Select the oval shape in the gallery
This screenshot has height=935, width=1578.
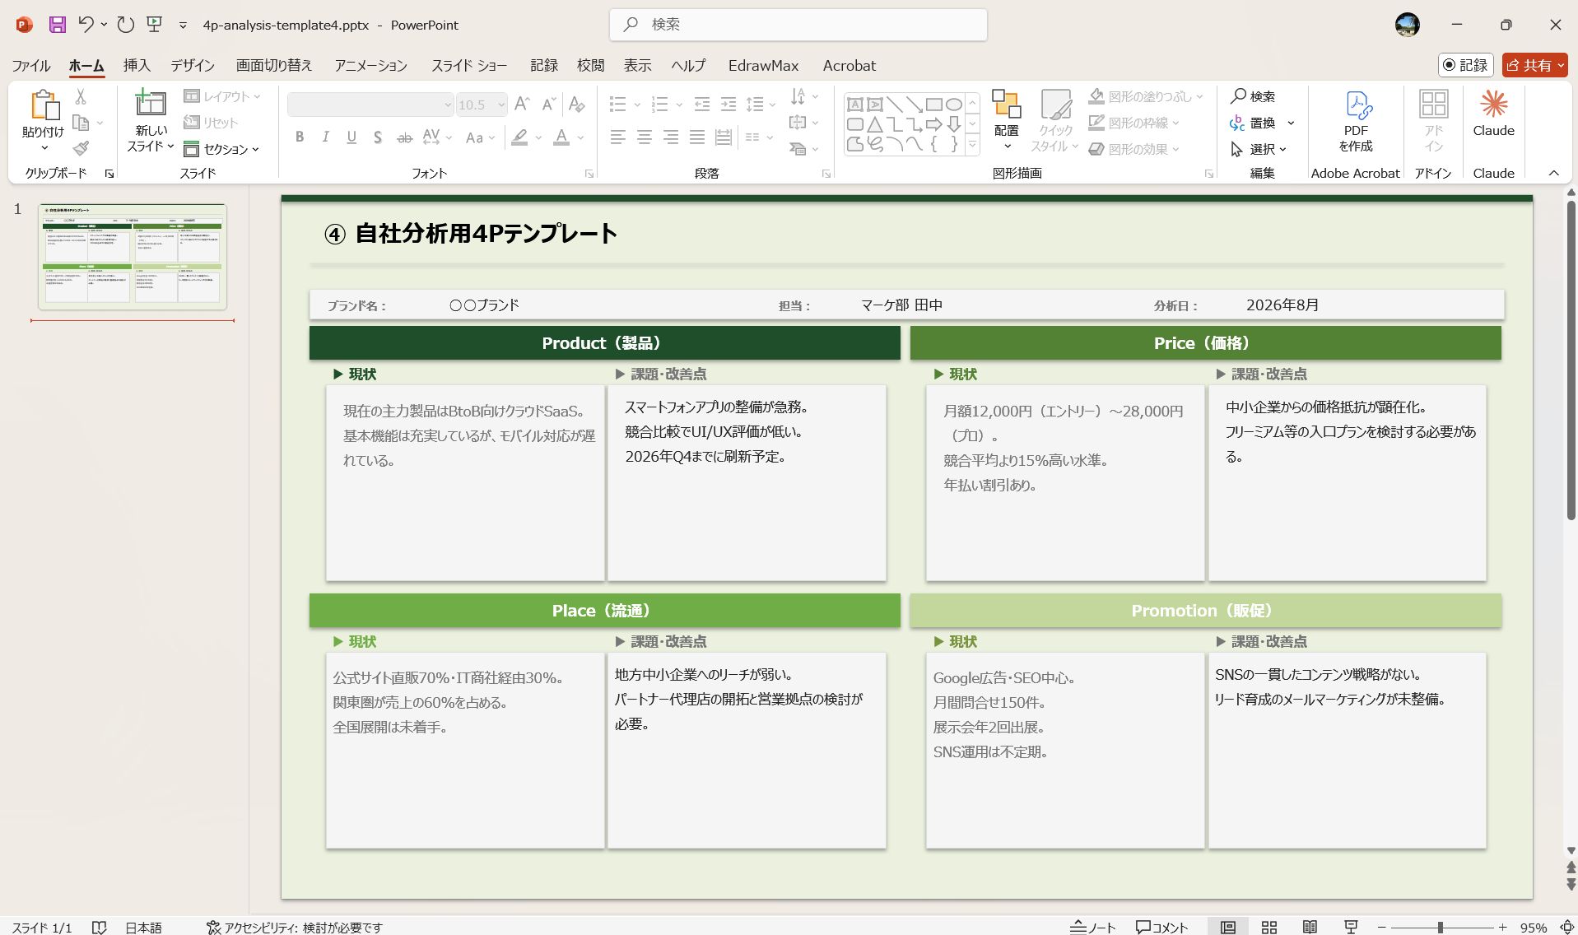click(953, 105)
